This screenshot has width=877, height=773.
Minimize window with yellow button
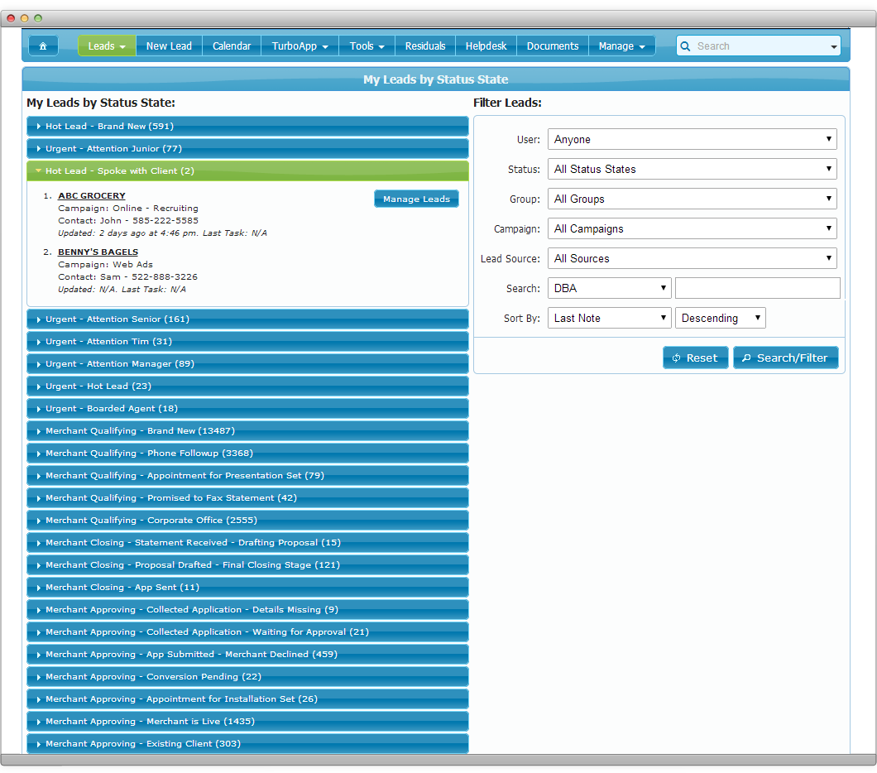pos(24,18)
